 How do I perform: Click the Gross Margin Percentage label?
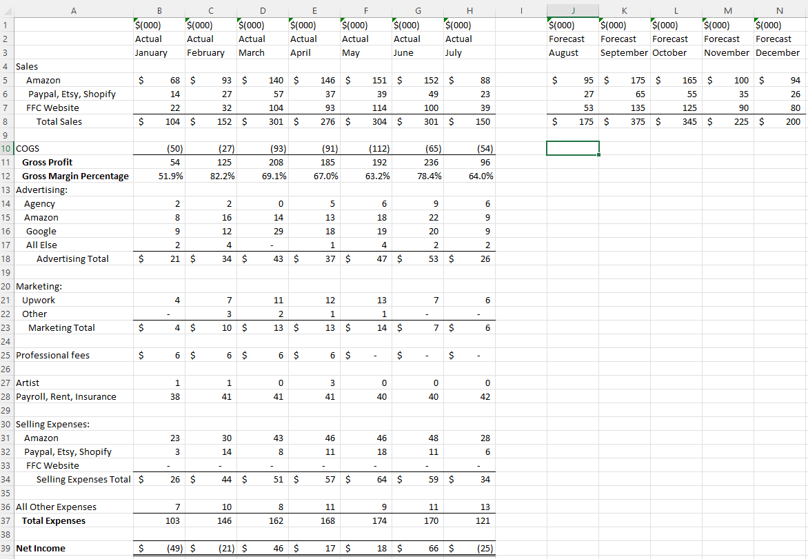click(73, 176)
